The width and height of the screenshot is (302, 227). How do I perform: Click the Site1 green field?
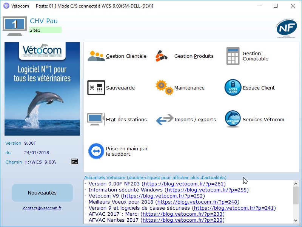click(45, 30)
